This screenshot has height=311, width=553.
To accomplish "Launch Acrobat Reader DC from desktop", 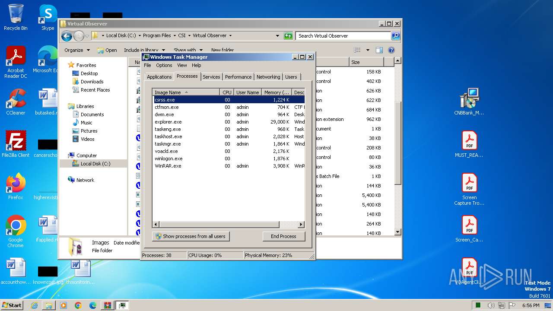I will (16, 62).
